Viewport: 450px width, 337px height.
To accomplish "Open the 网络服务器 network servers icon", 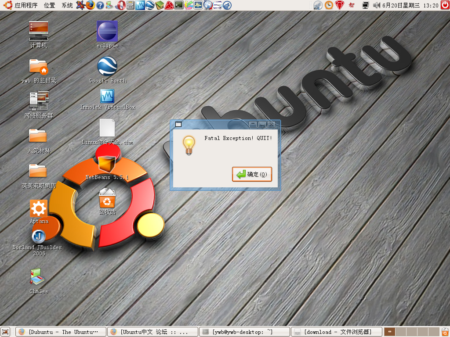I will (x=39, y=105).
